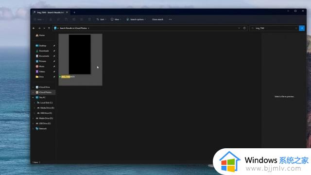Add a new File Explorer tab
This screenshot has height=175, width=311.
click(74, 12)
